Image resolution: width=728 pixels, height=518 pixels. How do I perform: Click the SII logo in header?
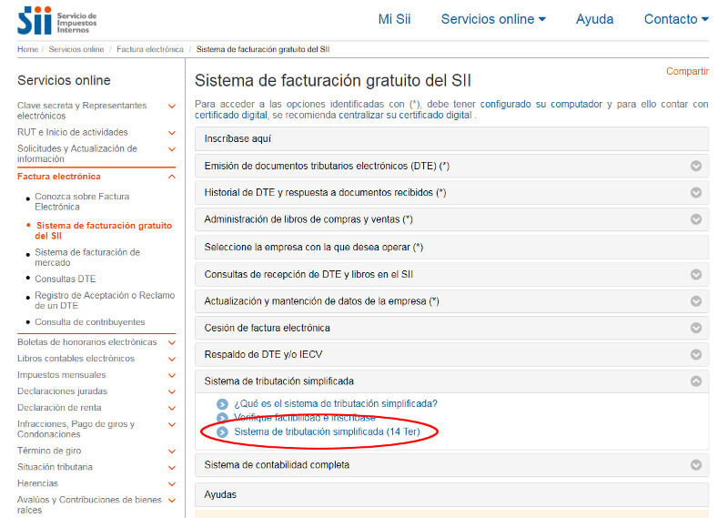[56, 18]
